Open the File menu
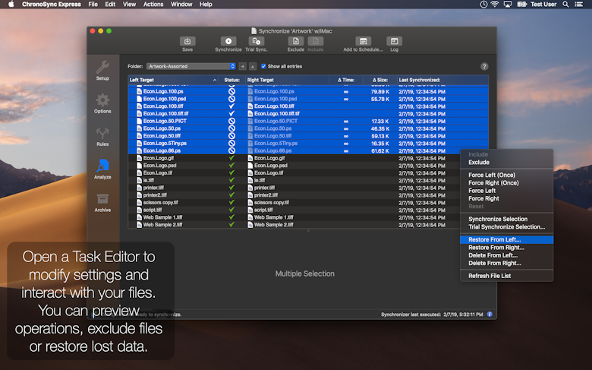 pyautogui.click(x=93, y=4)
